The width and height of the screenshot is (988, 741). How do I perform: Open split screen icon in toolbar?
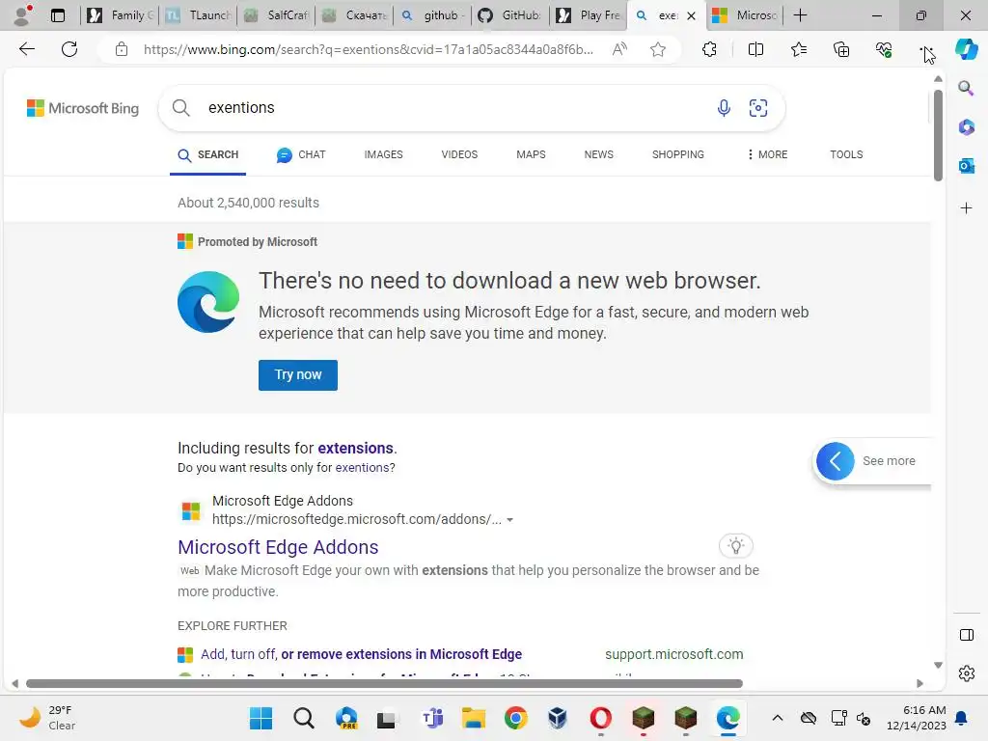pyautogui.click(x=755, y=49)
